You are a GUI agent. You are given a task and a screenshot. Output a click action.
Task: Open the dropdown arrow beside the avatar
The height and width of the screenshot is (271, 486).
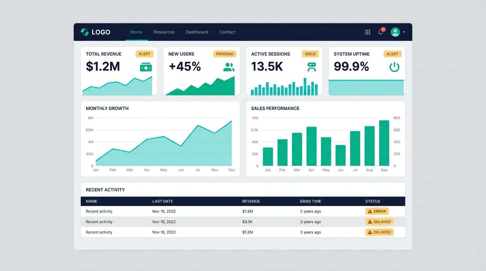[404, 32]
